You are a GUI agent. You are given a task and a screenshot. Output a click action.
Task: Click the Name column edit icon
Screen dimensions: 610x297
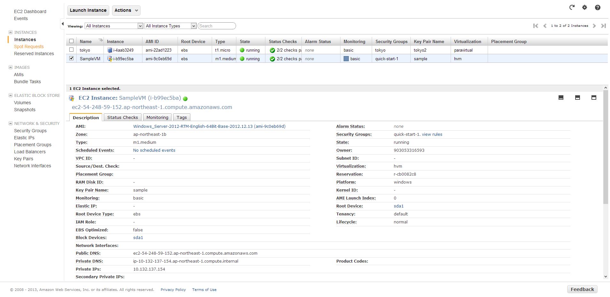pos(101,40)
